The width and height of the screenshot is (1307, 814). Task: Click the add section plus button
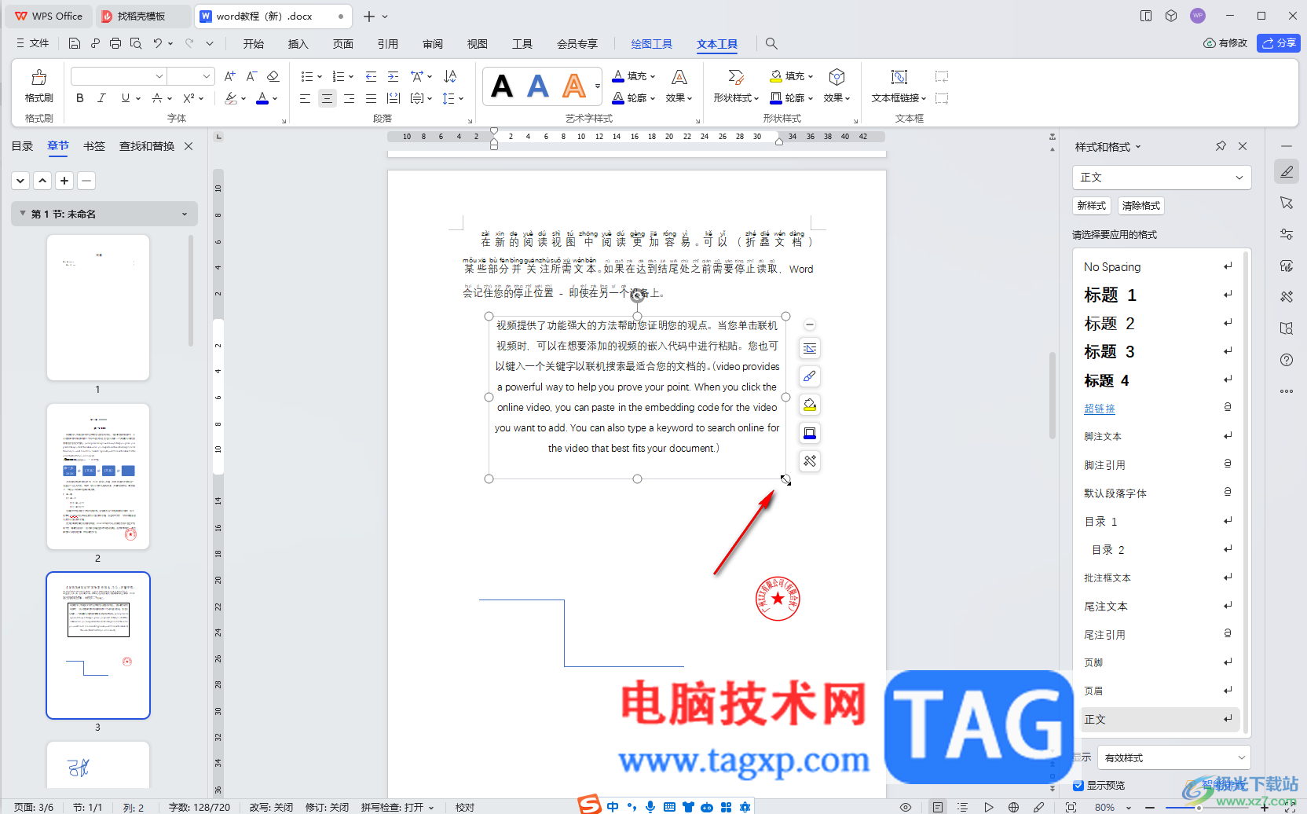pyautogui.click(x=64, y=181)
